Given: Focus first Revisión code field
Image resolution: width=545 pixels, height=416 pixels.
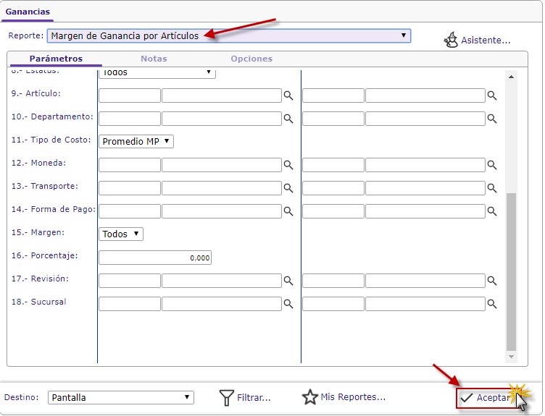Looking at the screenshot, I should [x=130, y=280].
